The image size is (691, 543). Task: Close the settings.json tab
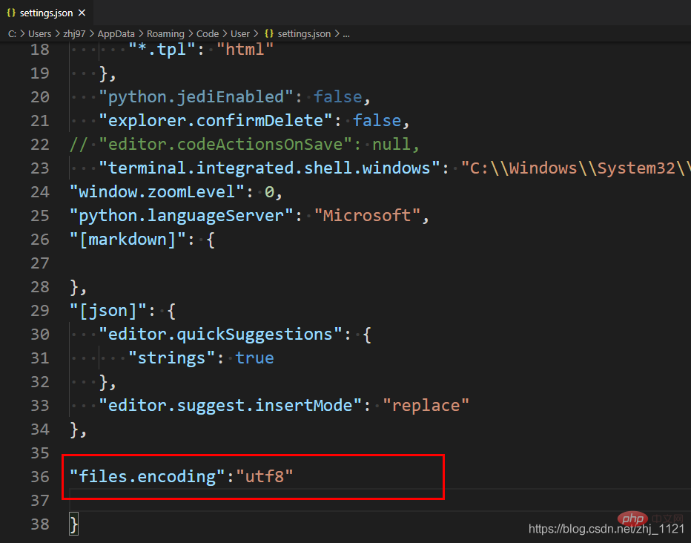pos(82,13)
